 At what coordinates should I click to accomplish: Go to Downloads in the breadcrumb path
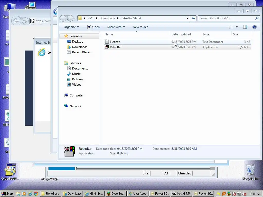107,18
